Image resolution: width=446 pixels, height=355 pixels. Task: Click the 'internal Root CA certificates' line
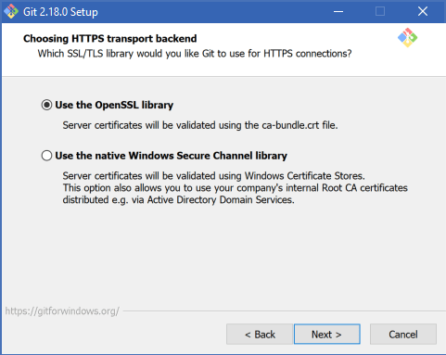[236, 188]
